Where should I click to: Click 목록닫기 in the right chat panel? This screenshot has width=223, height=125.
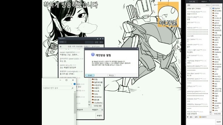pos(208,5)
